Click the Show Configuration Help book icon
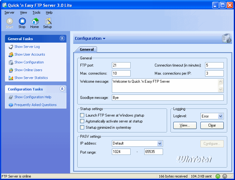Screen dimensions: 235x180 coord(11,97)
